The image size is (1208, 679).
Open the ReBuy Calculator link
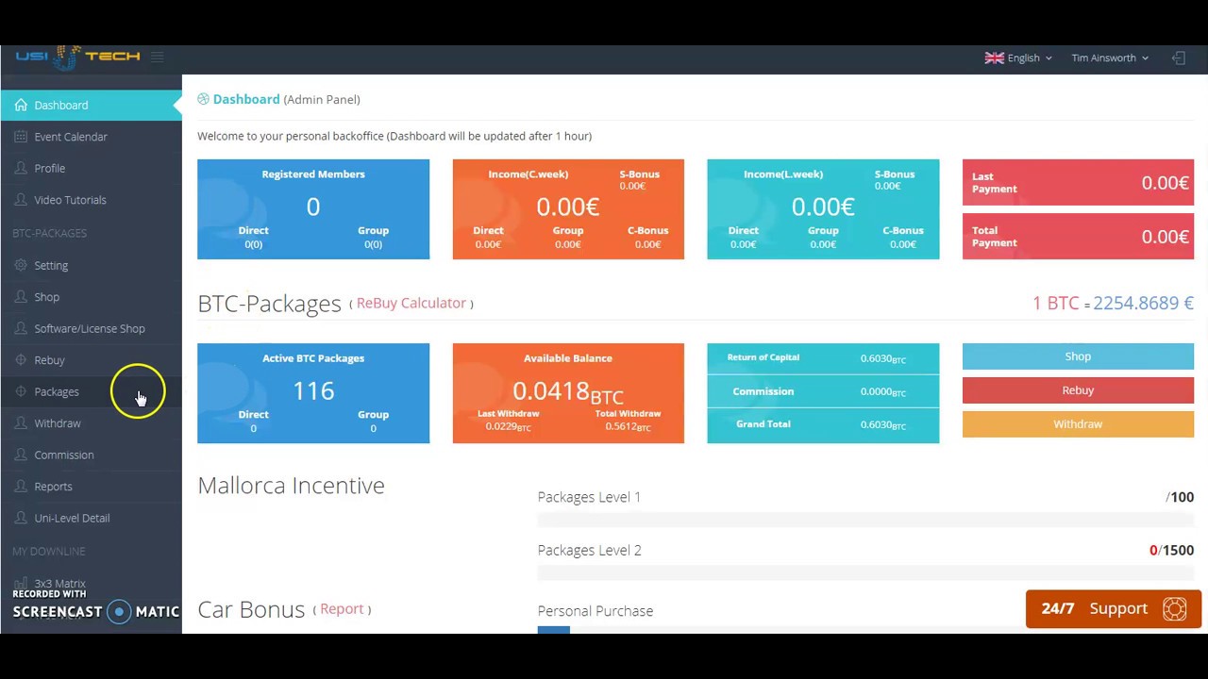coord(411,303)
